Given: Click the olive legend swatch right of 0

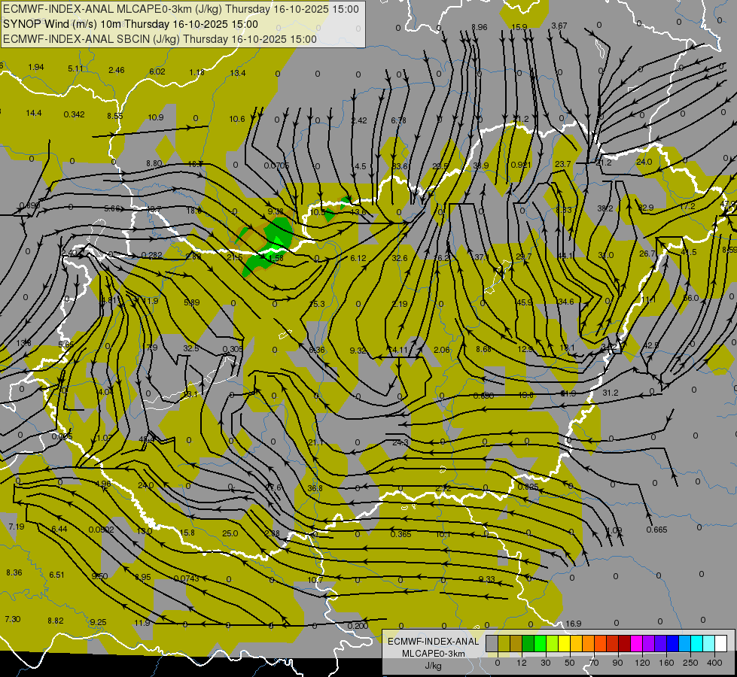Looking at the screenshot, I should click(504, 643).
